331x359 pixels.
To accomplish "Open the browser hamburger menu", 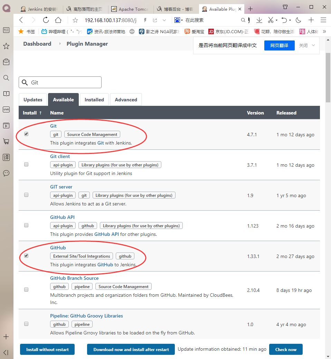I will (x=323, y=20).
